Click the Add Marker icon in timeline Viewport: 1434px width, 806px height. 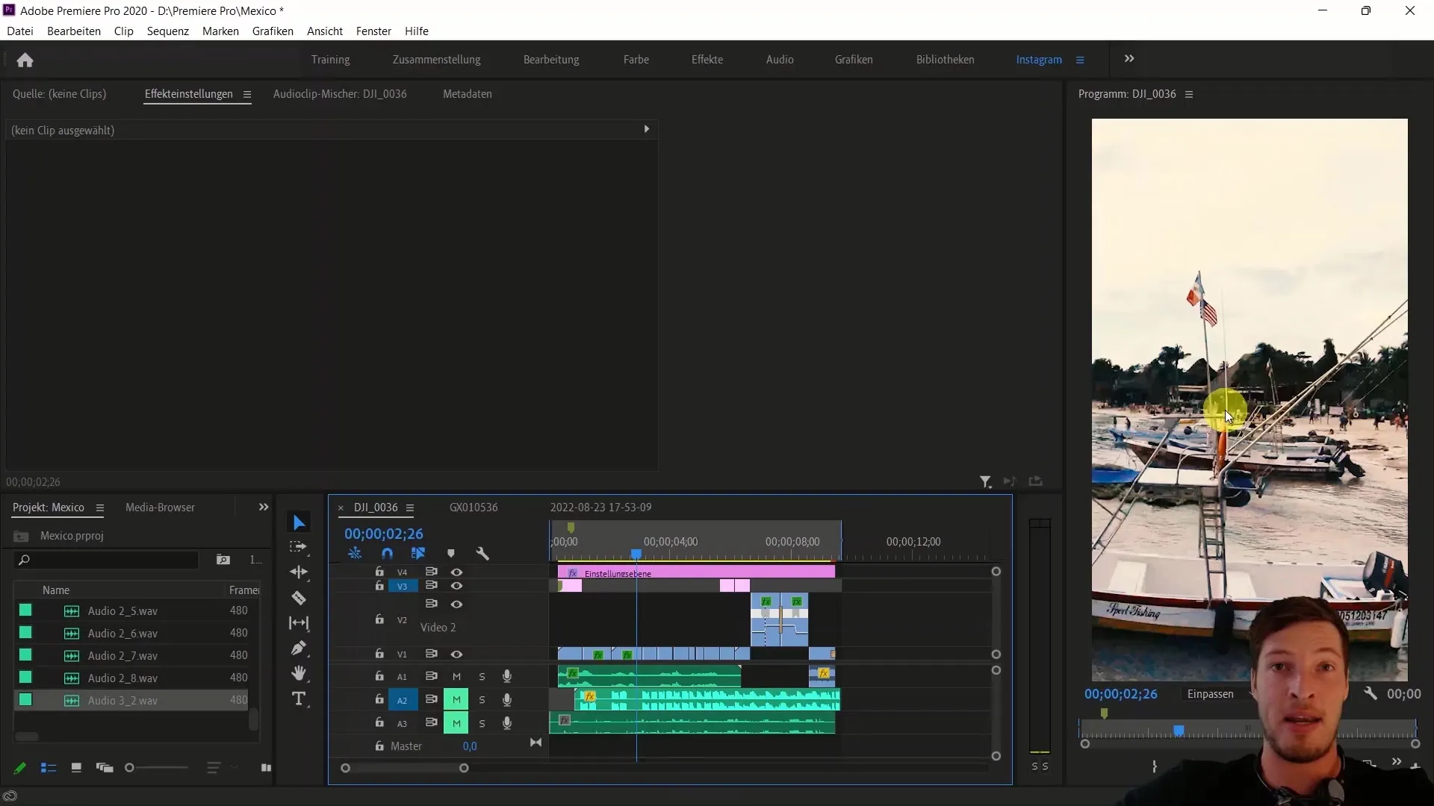click(x=450, y=554)
